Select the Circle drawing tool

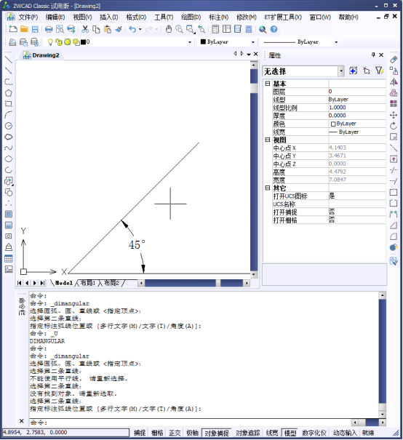[x=9, y=126]
